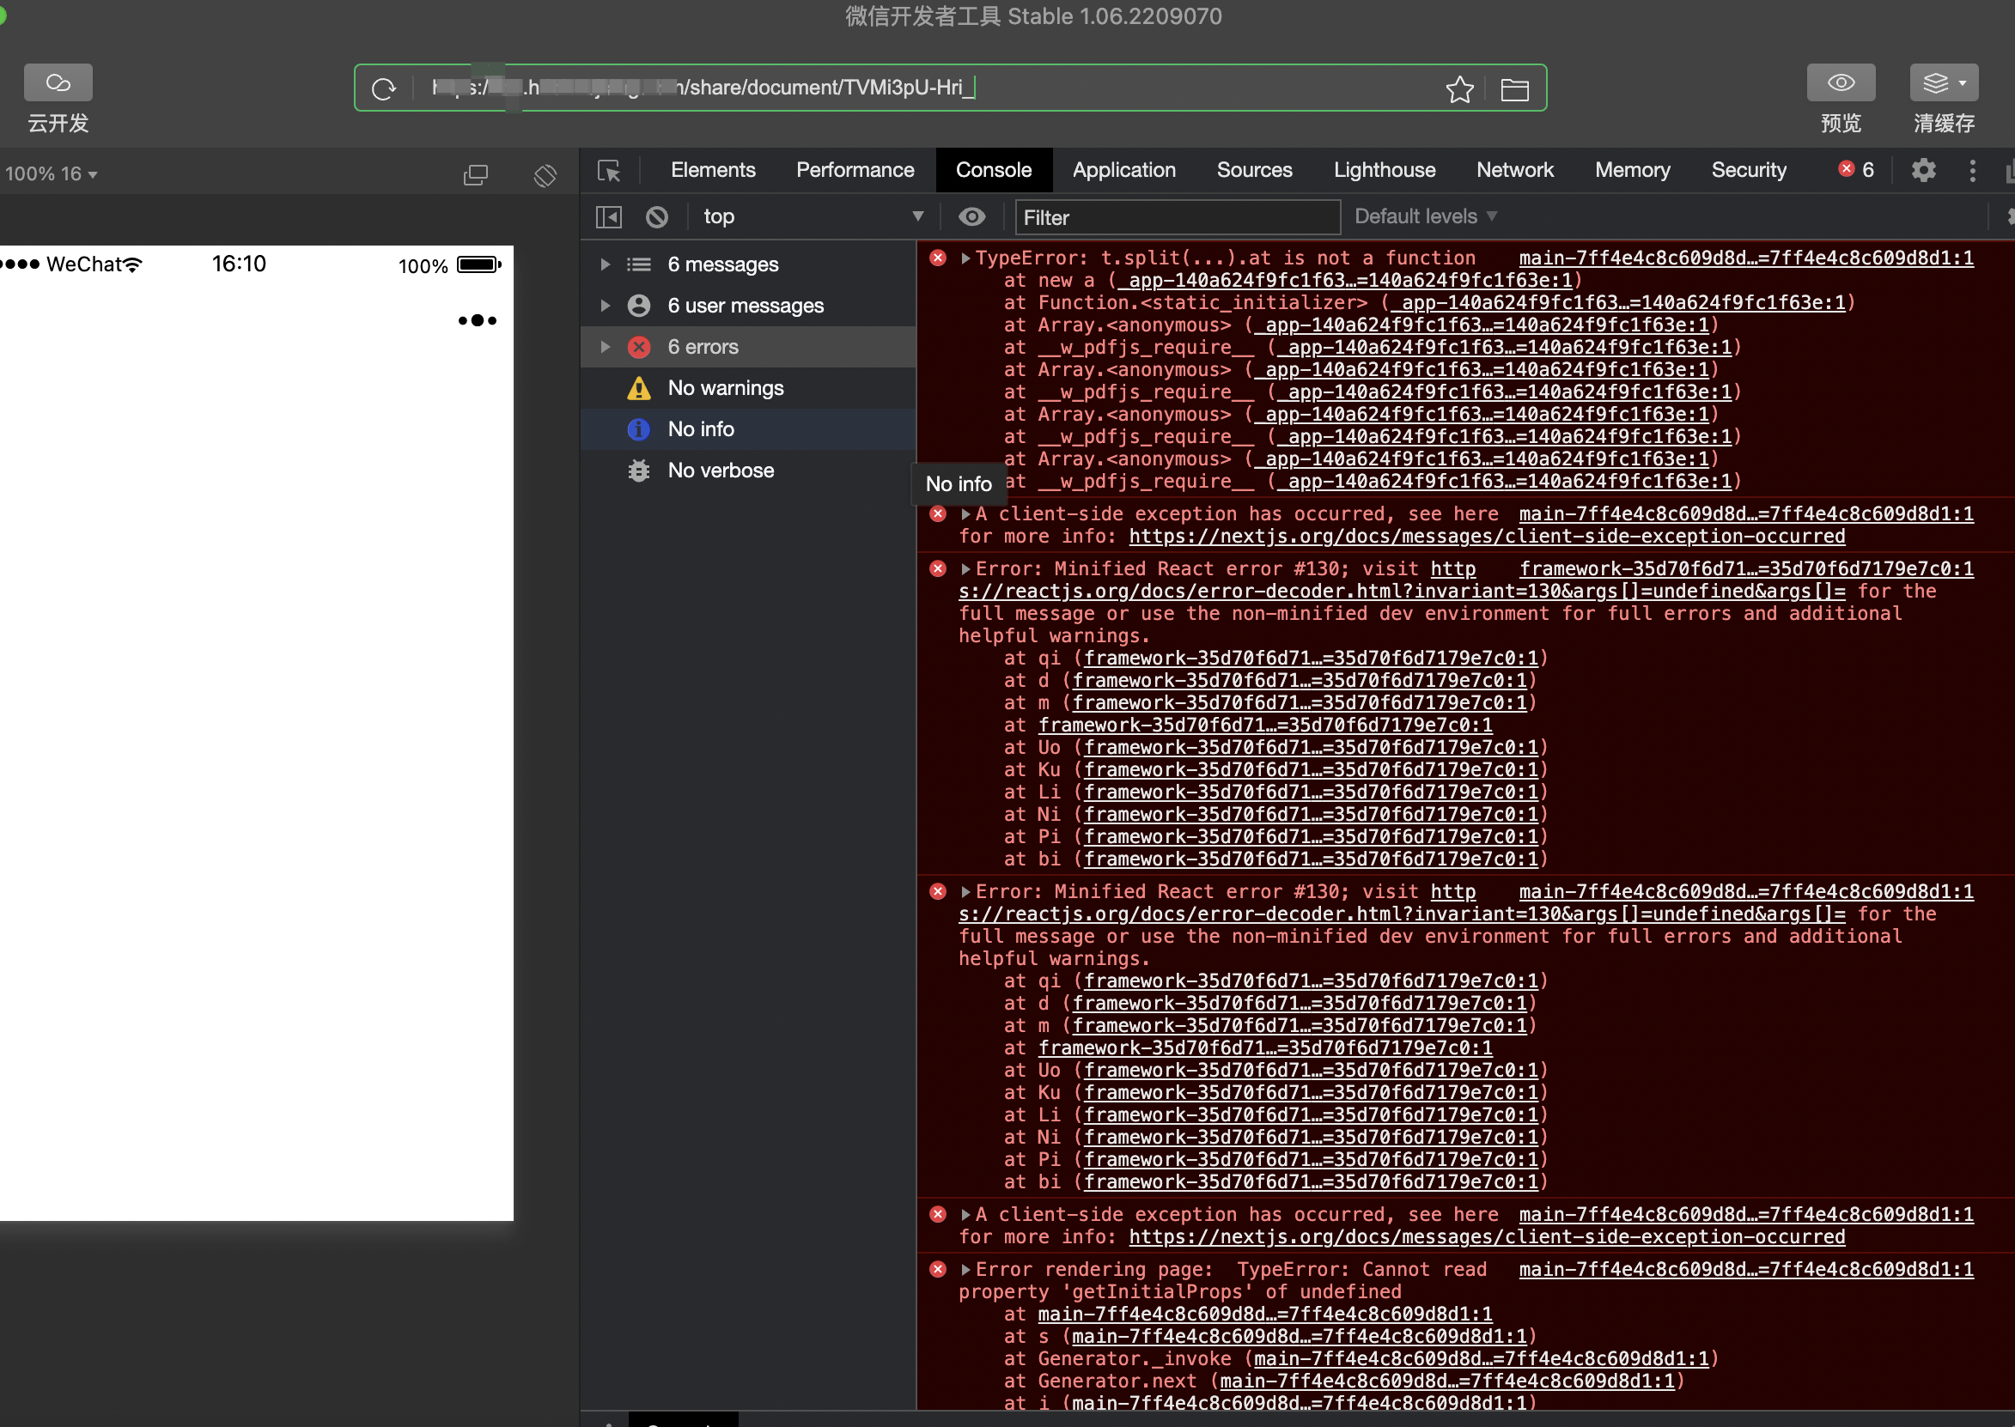Reload the page via the refresh icon

click(384, 88)
